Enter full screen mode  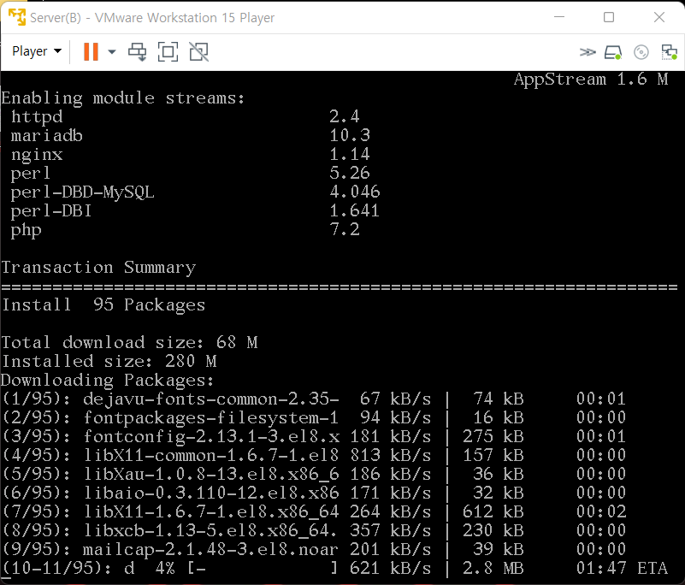168,52
